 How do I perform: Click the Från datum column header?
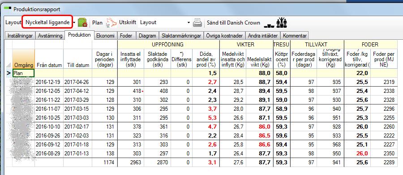click(x=49, y=59)
